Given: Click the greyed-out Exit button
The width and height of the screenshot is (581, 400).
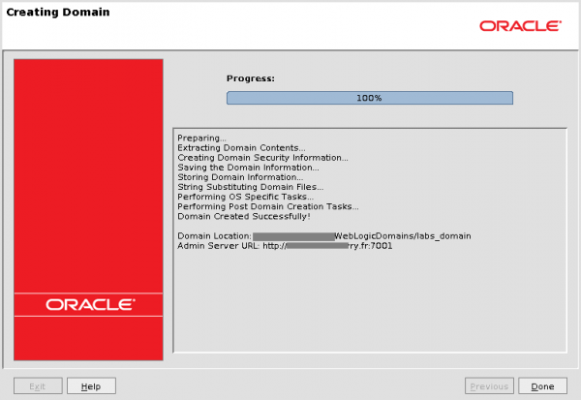Looking at the screenshot, I should click(38, 385).
